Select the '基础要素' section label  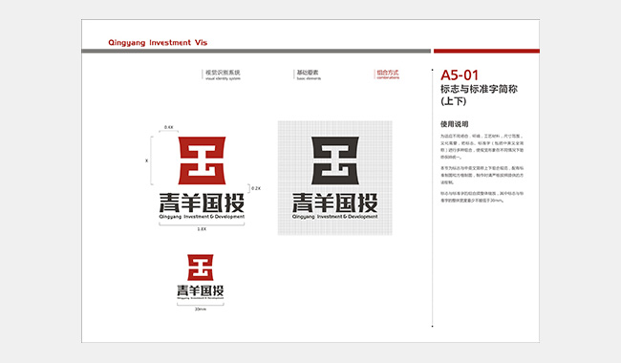(308, 73)
